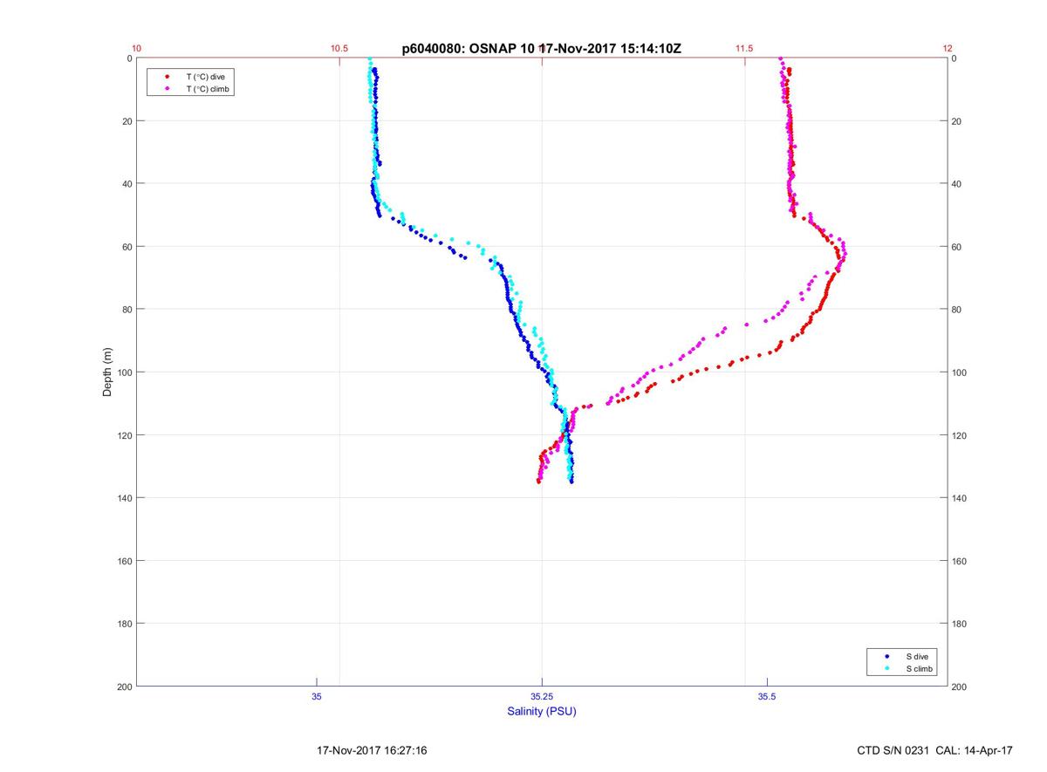Click the 'Depth (m)' axis label
1047x772 pixels.
[x=108, y=372]
